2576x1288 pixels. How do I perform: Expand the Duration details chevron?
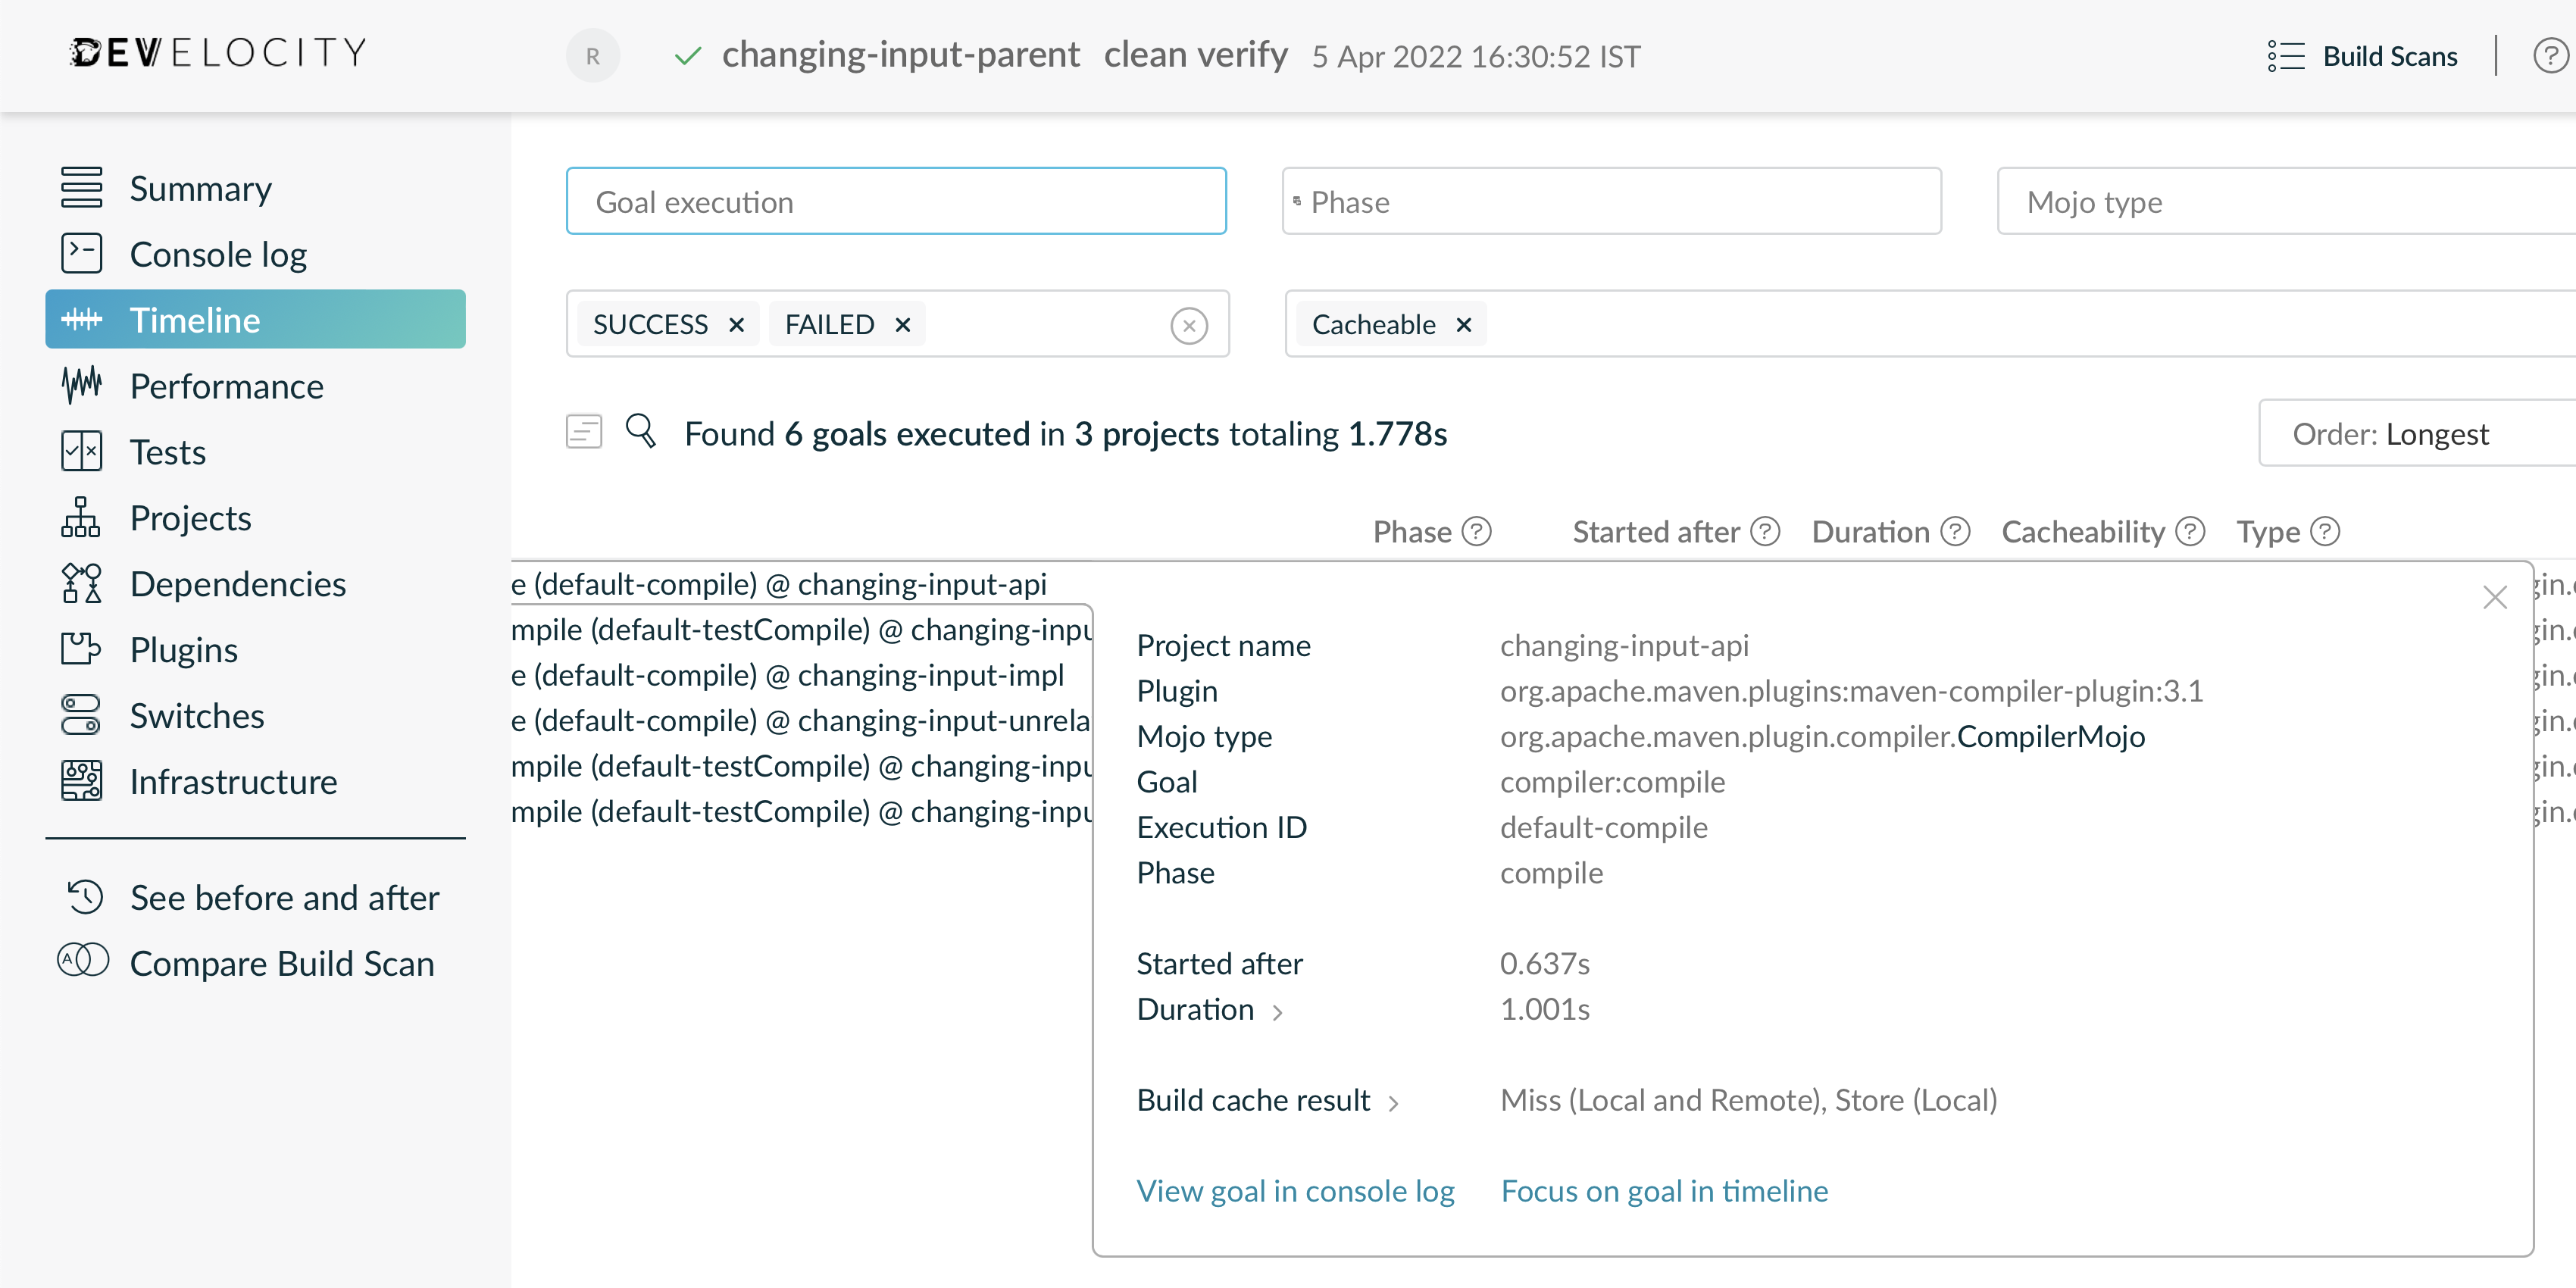click(x=1277, y=1012)
